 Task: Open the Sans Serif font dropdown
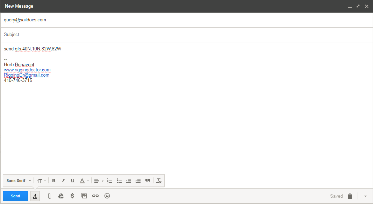point(19,181)
